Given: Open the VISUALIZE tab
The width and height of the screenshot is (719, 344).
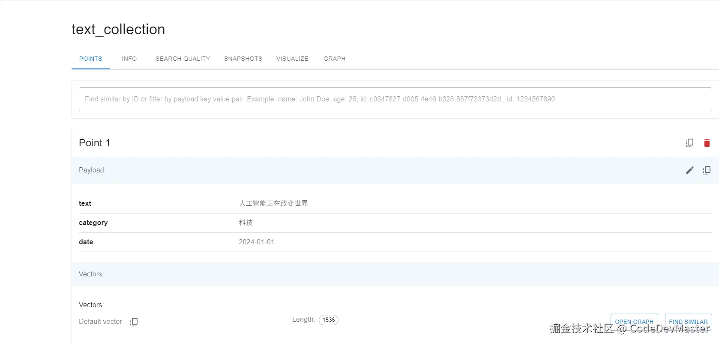Looking at the screenshot, I should (292, 59).
